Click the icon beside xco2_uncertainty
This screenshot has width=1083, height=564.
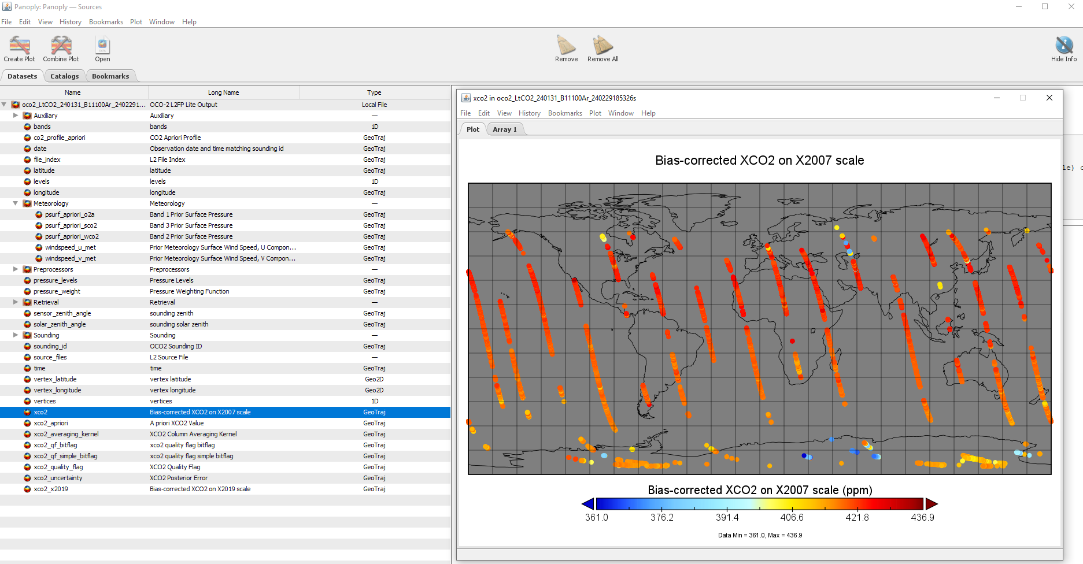(27, 478)
